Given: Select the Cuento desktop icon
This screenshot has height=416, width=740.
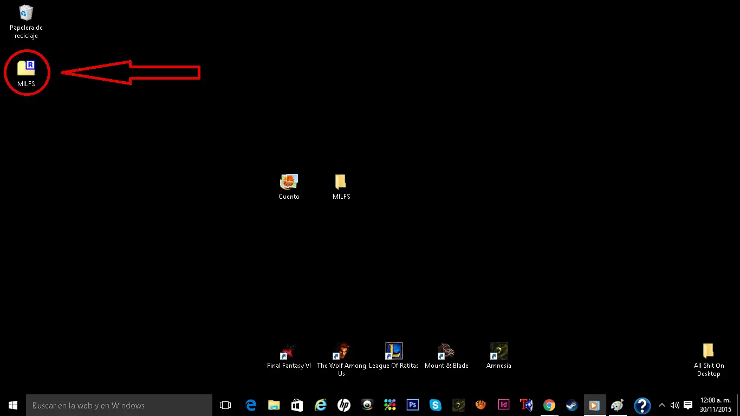Looking at the screenshot, I should (289, 187).
